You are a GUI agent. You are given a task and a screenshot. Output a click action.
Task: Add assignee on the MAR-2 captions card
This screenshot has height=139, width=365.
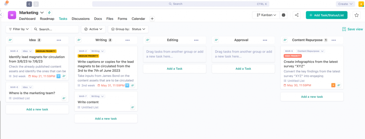(133, 85)
